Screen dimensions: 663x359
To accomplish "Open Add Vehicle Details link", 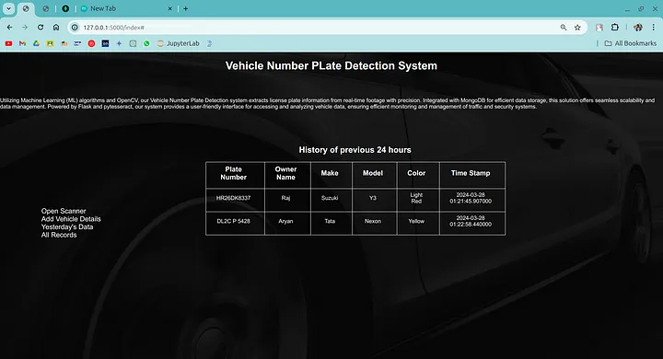I will [x=71, y=218].
